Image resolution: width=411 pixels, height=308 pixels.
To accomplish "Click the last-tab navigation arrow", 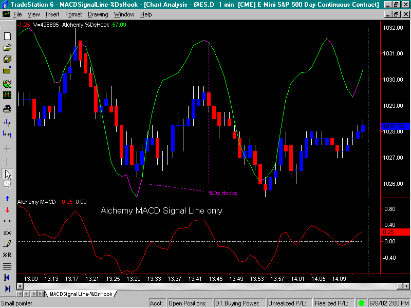I will tap(41, 294).
